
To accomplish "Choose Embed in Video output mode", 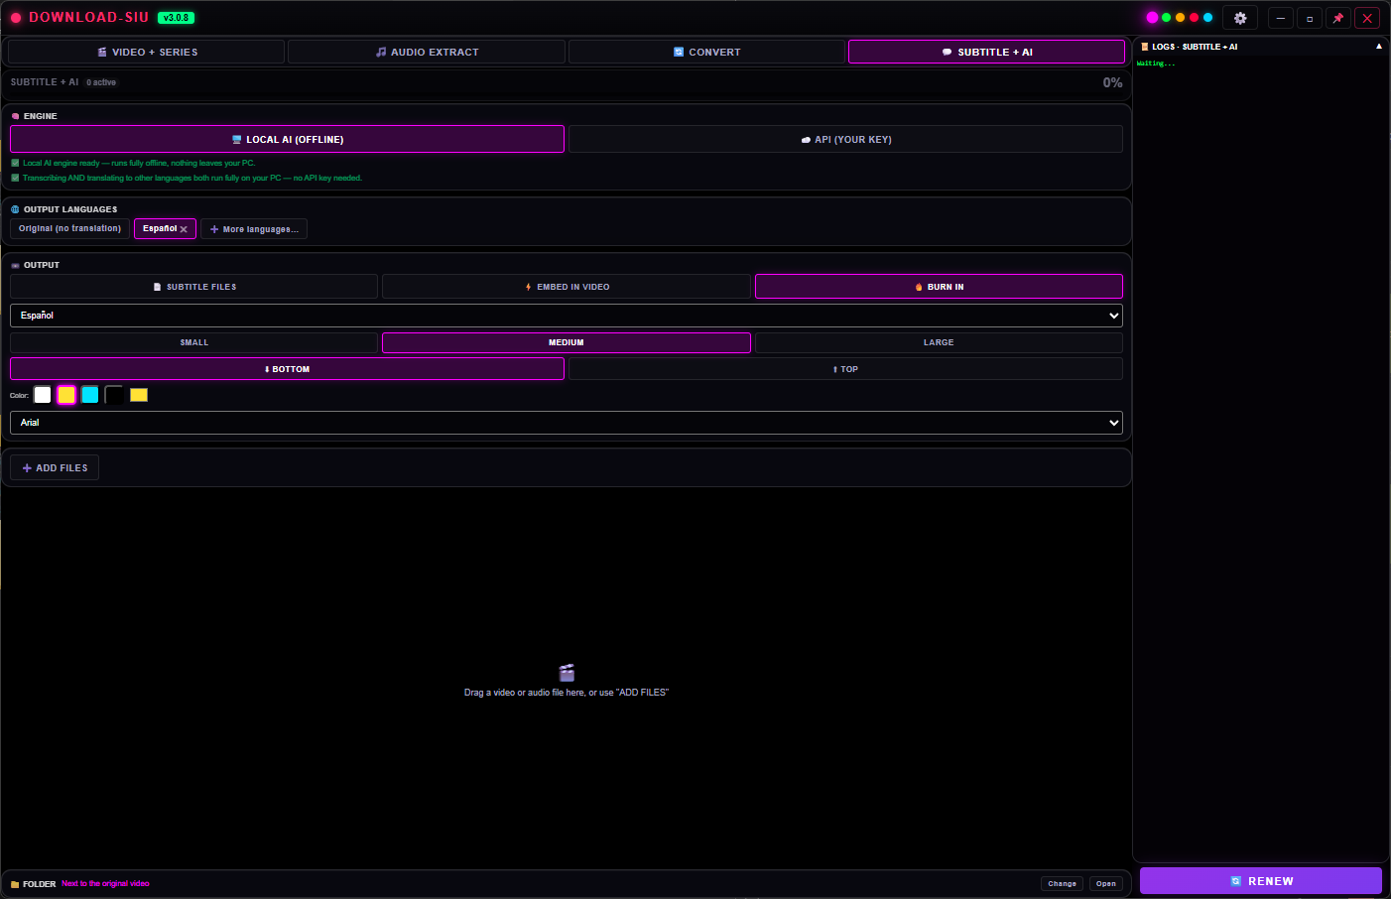I will (567, 287).
